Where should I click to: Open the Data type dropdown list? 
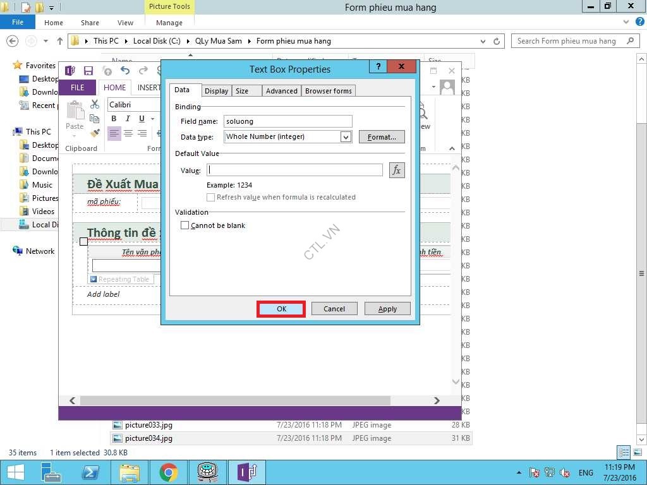345,137
